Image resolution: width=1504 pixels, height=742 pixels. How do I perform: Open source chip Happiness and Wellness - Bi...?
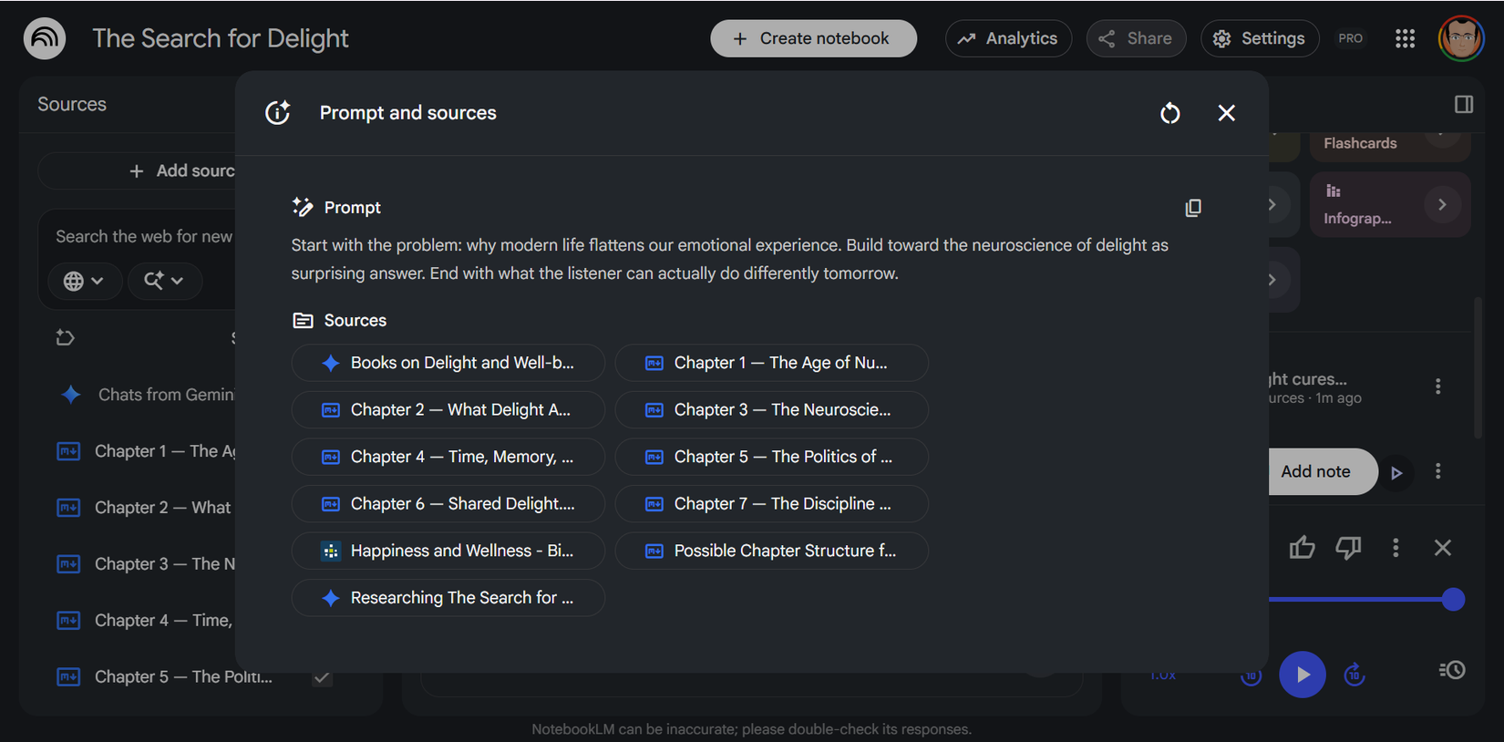448,551
